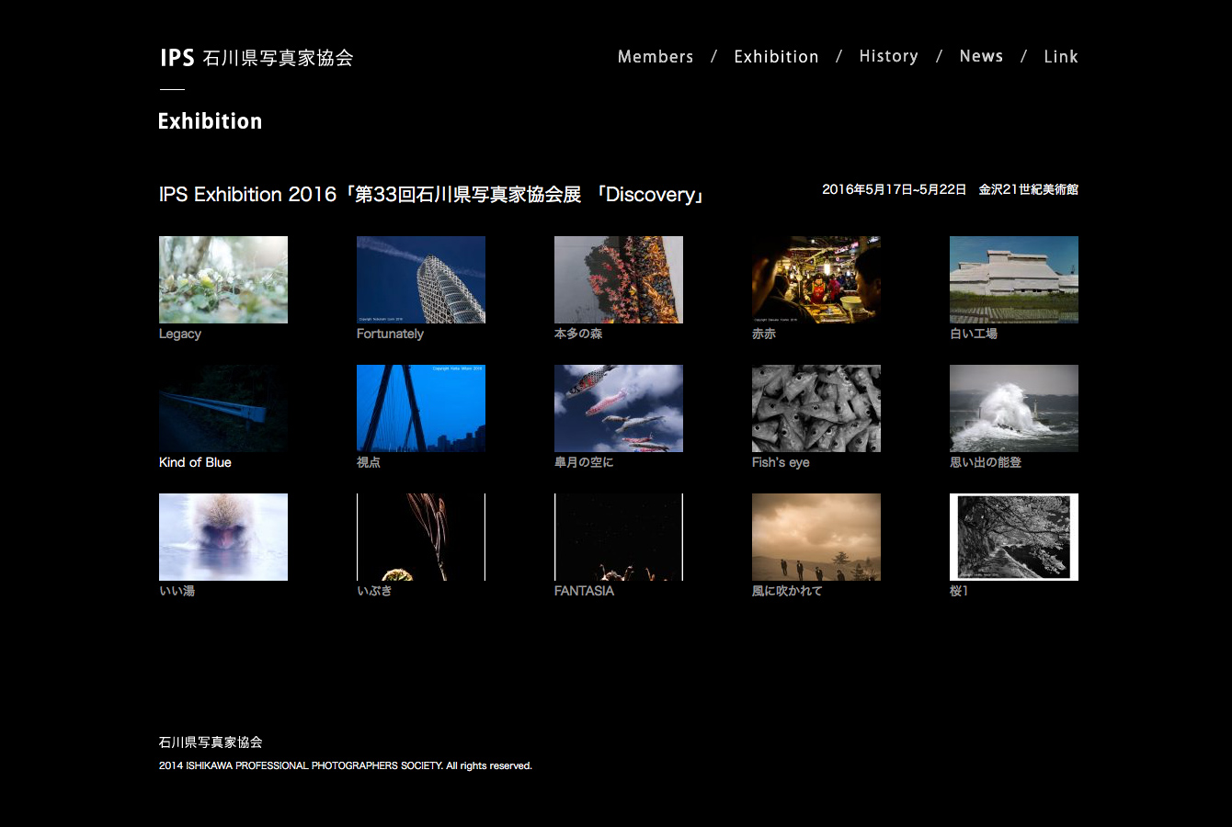1232x827 pixels.
Task: View the 視点 bridge photo thumbnail
Action: [x=421, y=408]
